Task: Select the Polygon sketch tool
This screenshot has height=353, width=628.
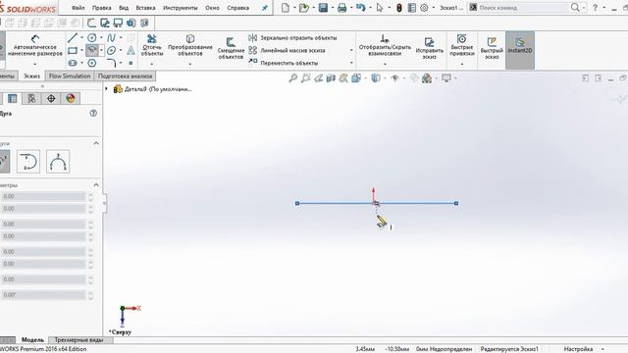Action: (92, 63)
